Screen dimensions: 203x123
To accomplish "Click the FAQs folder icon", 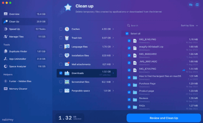I will [x=135, y=107].
